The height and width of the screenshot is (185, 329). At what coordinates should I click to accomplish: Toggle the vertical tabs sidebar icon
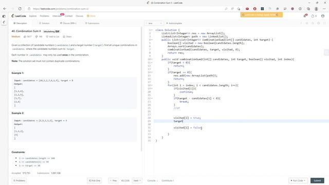click(4, 16)
